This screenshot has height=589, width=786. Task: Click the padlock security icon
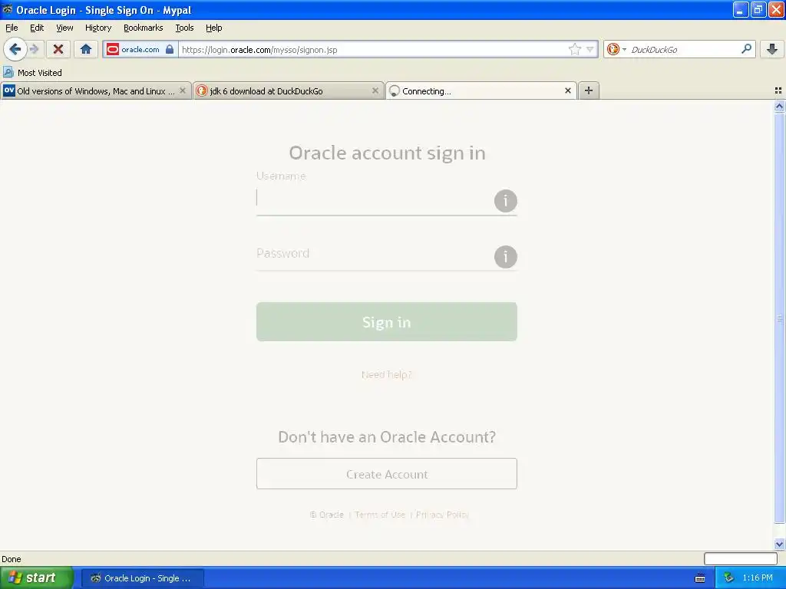click(170, 49)
